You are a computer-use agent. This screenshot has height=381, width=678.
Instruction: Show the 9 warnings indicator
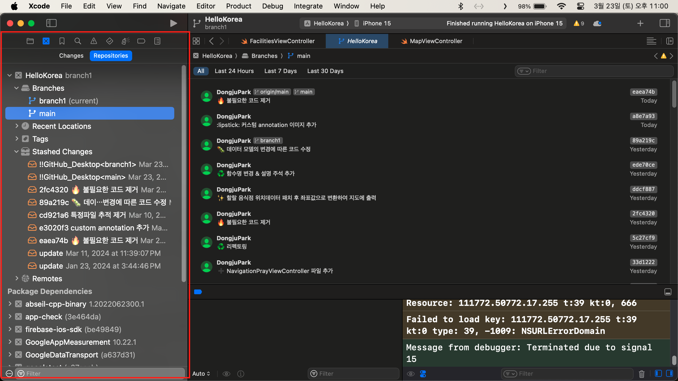(579, 24)
